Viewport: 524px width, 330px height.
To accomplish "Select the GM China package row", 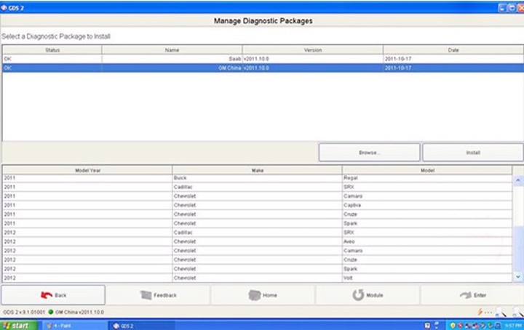I will coord(263,68).
